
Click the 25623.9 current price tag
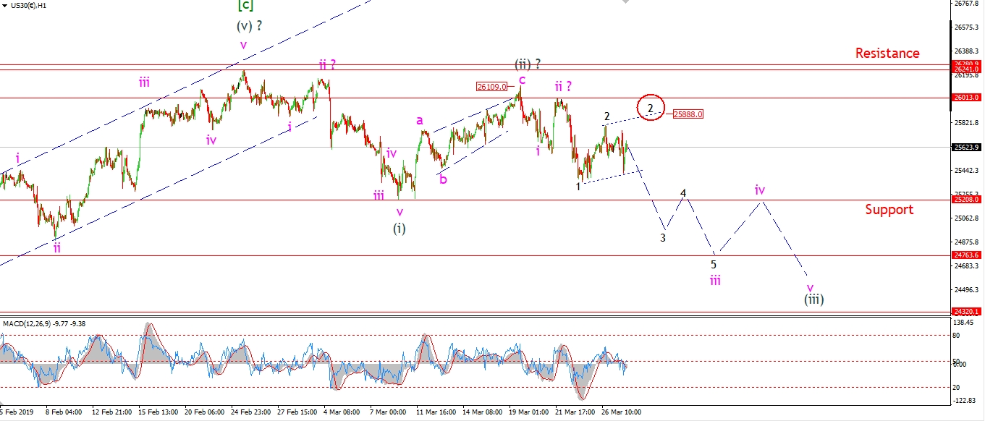coord(967,147)
